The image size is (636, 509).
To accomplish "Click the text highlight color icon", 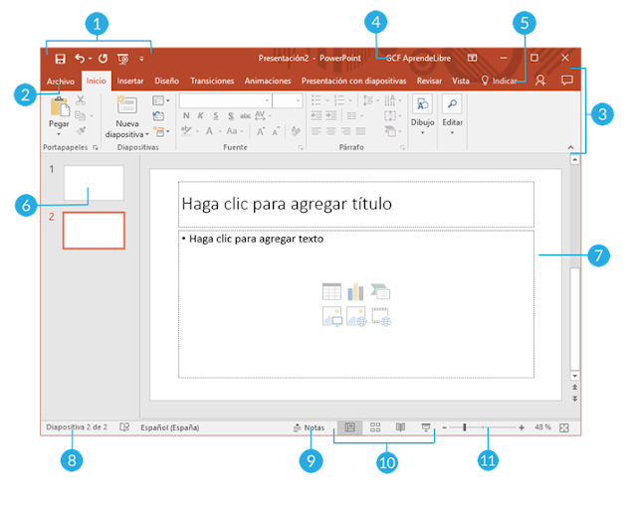I will pos(186,130).
